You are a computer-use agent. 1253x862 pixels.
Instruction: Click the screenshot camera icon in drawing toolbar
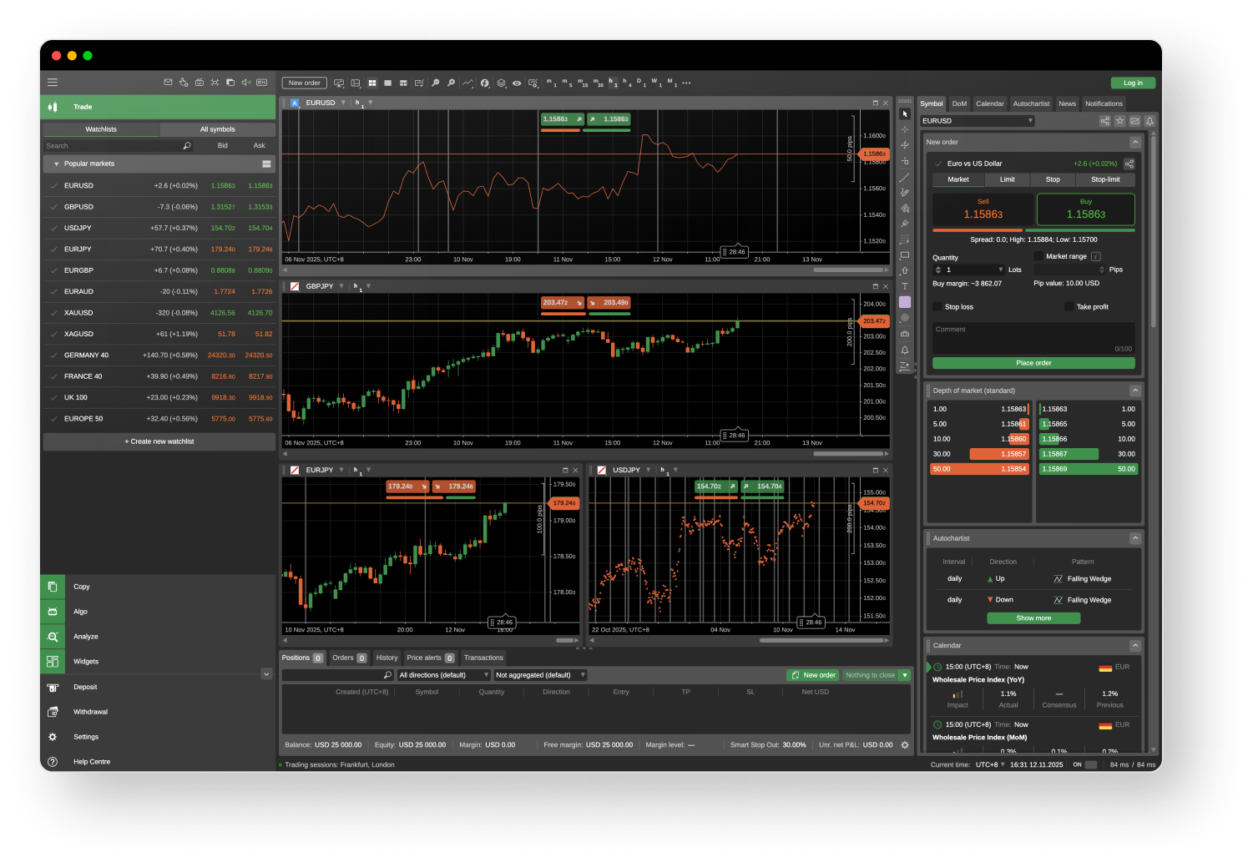pyautogui.click(x=905, y=334)
